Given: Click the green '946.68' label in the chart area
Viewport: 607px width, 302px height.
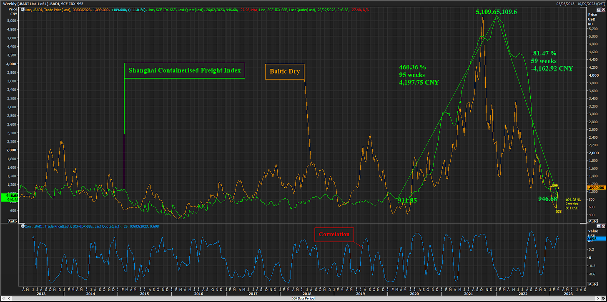Looking at the screenshot, I should click(x=548, y=199).
